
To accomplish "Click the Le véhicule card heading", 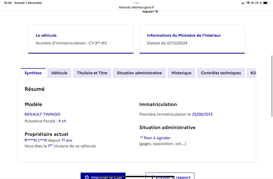I will (x=46, y=35).
